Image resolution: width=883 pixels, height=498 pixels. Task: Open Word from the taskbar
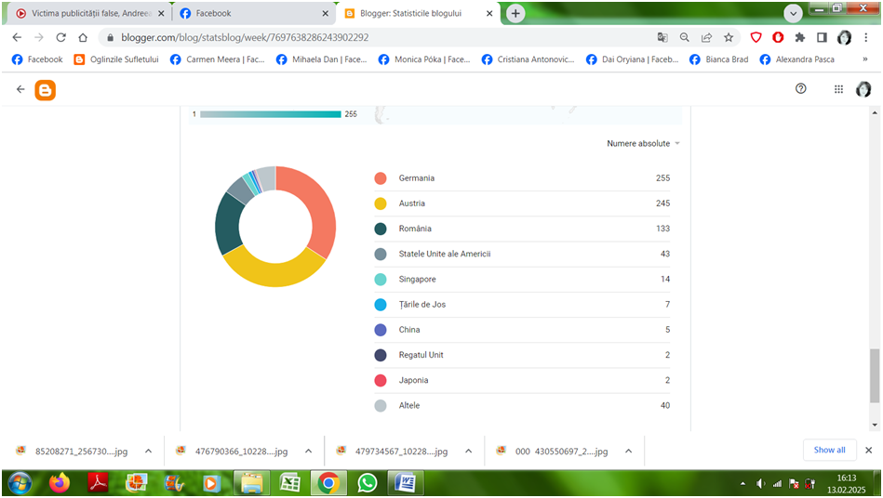pyautogui.click(x=405, y=483)
